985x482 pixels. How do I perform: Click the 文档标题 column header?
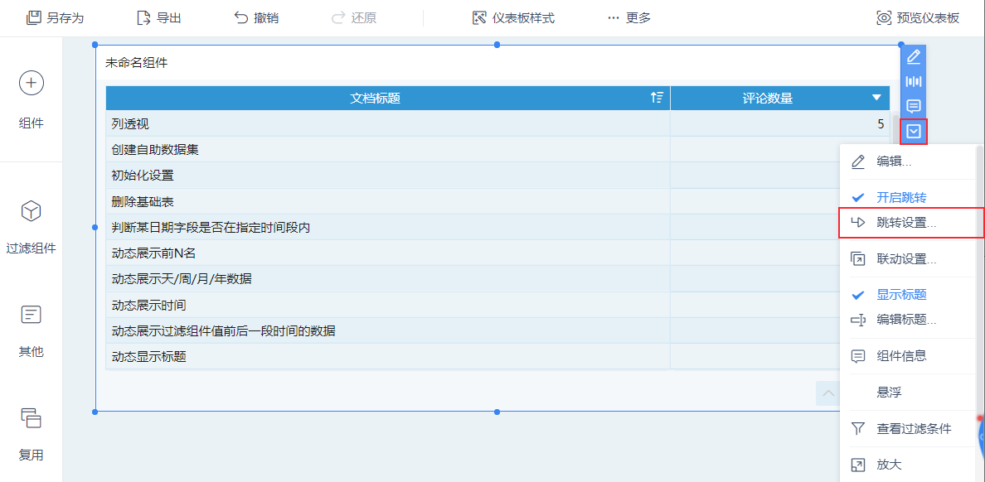click(387, 98)
